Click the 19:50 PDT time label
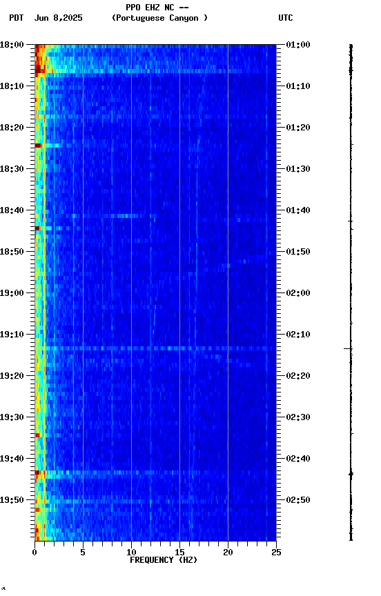Viewport: 381px width, 596px height. [x=12, y=500]
